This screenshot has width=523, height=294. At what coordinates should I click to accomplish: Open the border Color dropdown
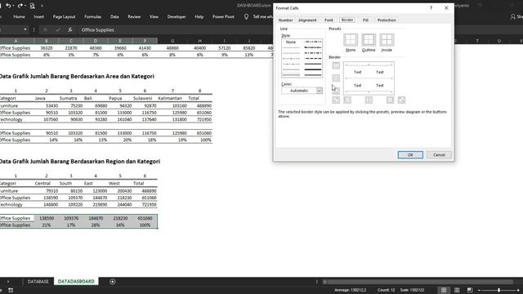coord(320,91)
